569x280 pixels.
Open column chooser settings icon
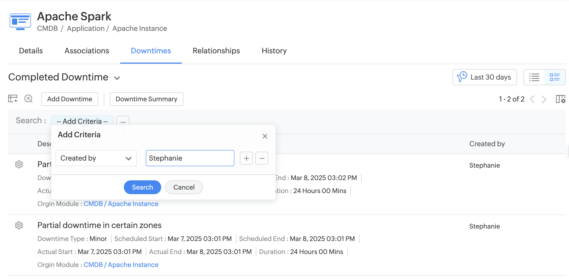(560, 99)
